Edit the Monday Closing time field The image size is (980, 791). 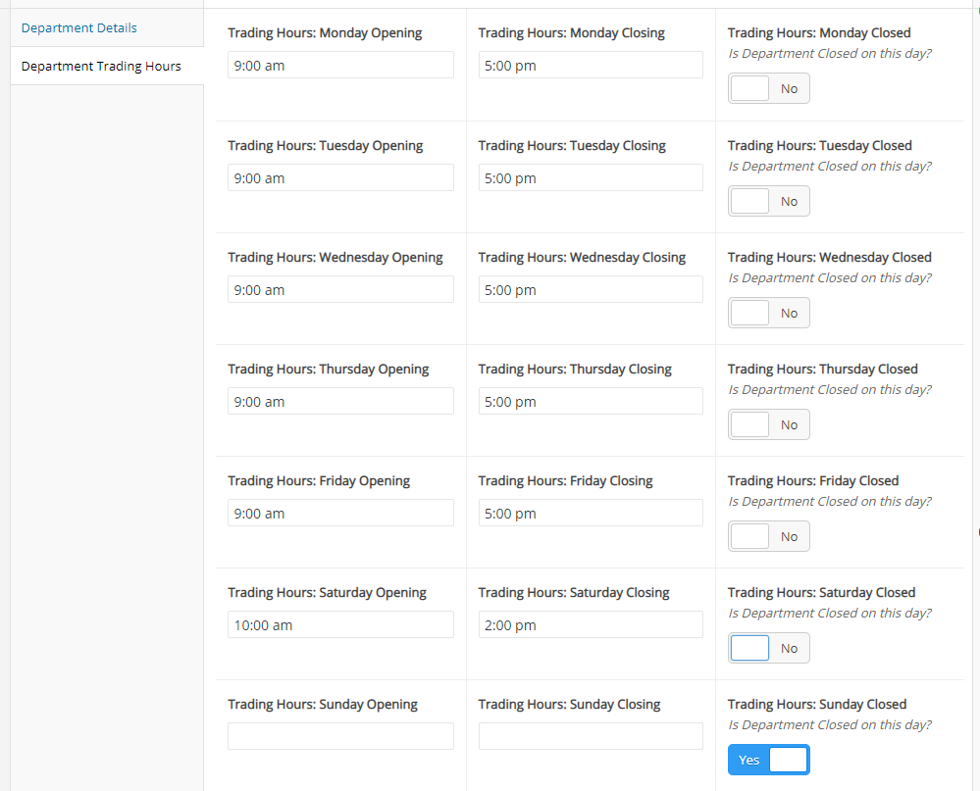click(x=591, y=65)
